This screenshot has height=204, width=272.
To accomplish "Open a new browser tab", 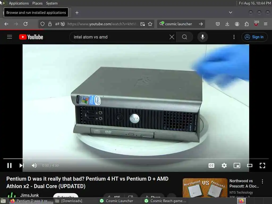I will (77, 12).
